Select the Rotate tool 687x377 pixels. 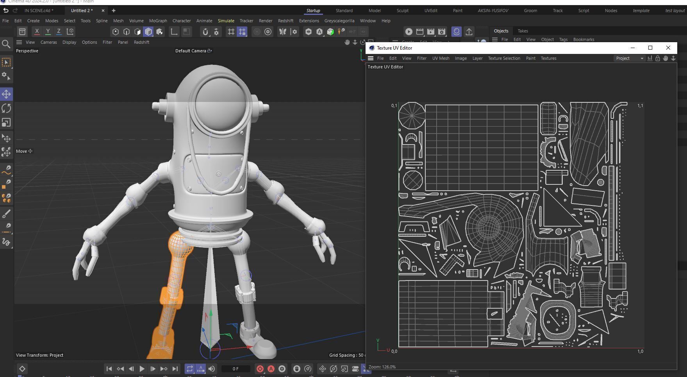click(6, 109)
